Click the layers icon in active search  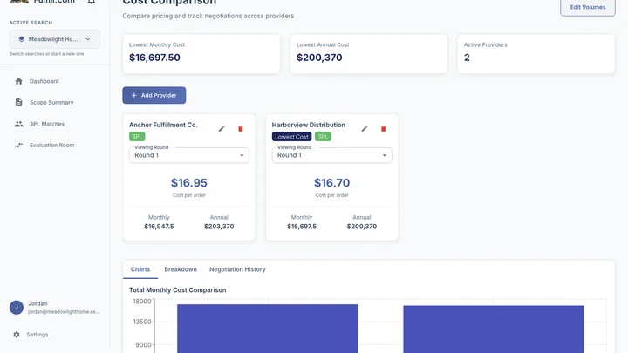point(22,39)
